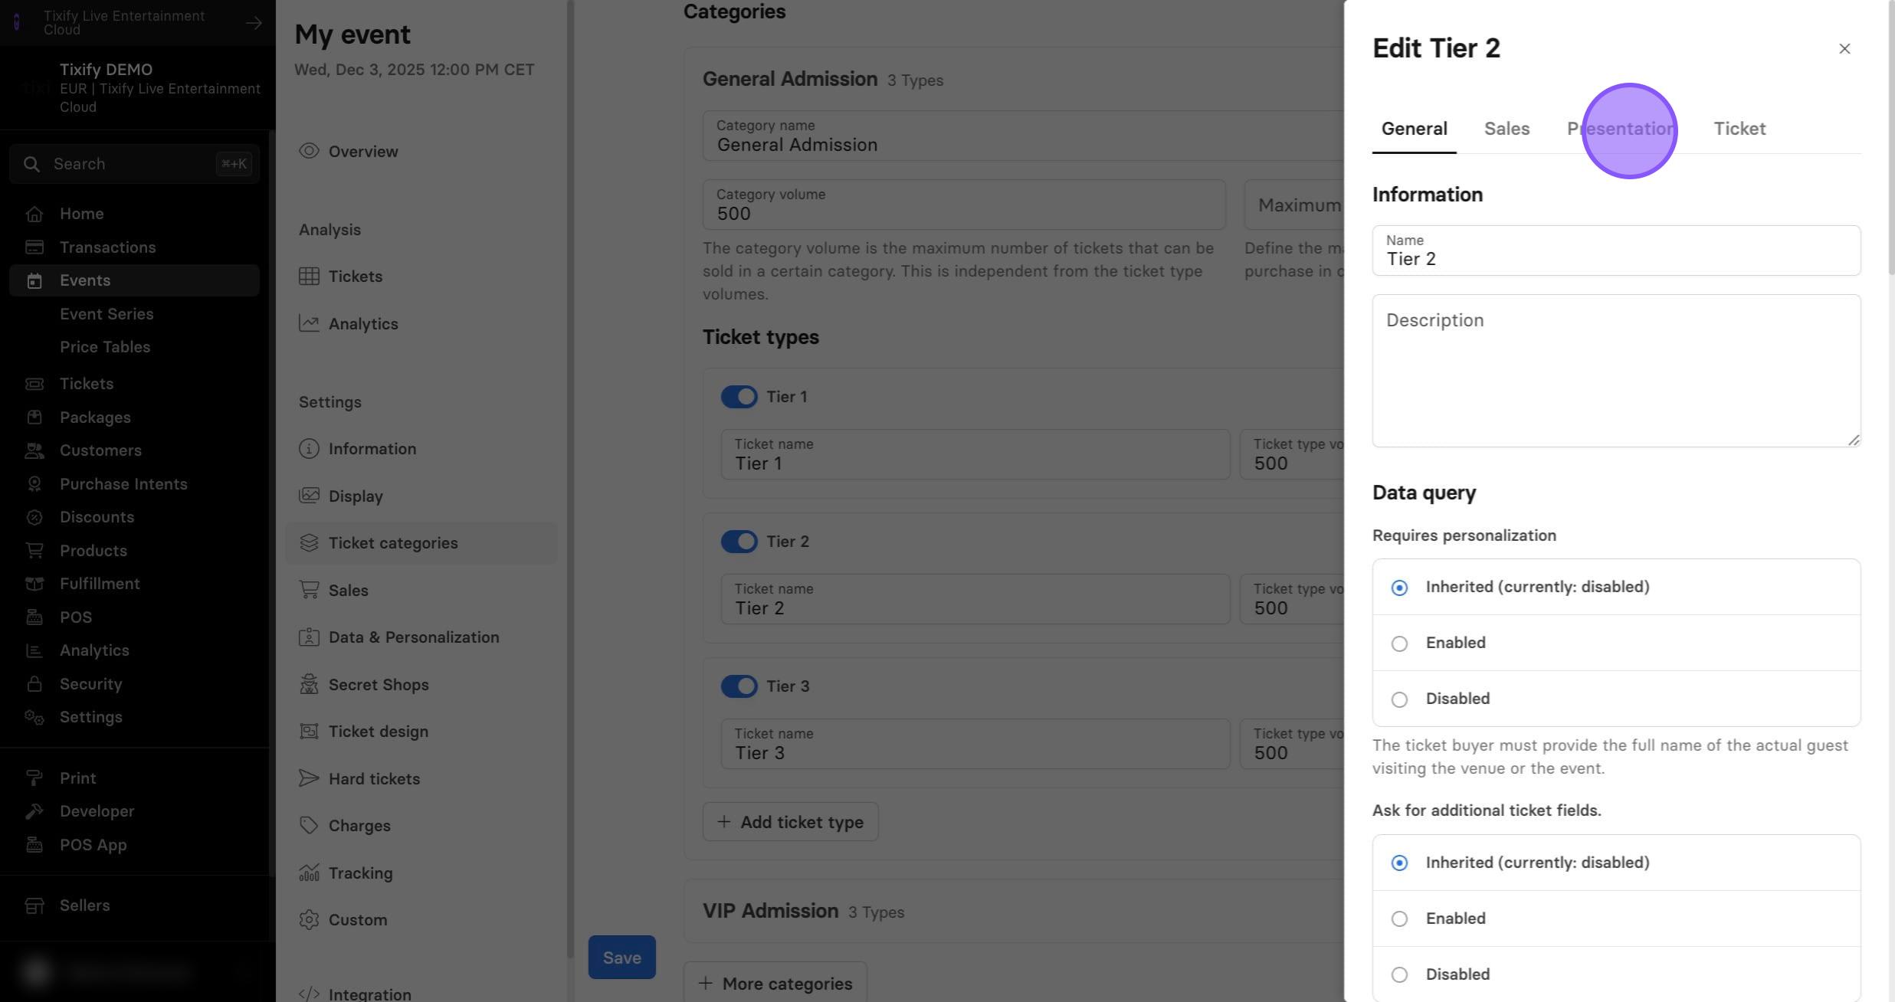Click the Discounts percent icon
The width and height of the screenshot is (1895, 1002).
coord(34,517)
